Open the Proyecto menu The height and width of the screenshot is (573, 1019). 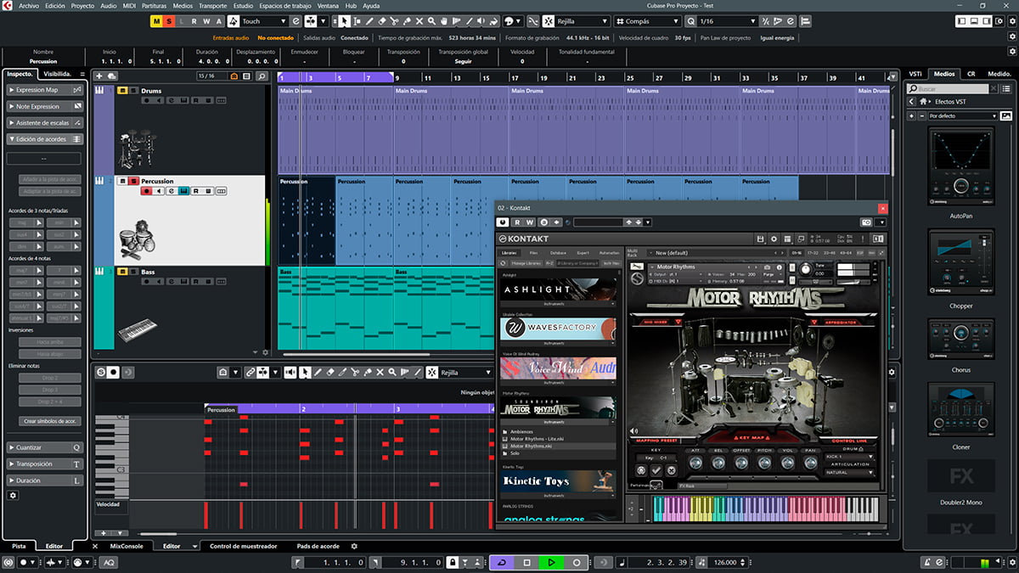pos(82,5)
